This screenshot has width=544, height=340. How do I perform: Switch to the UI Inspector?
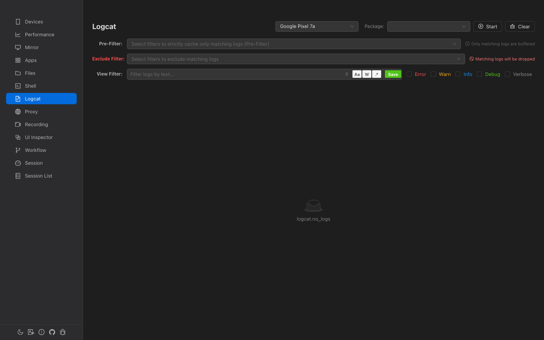coord(38,137)
